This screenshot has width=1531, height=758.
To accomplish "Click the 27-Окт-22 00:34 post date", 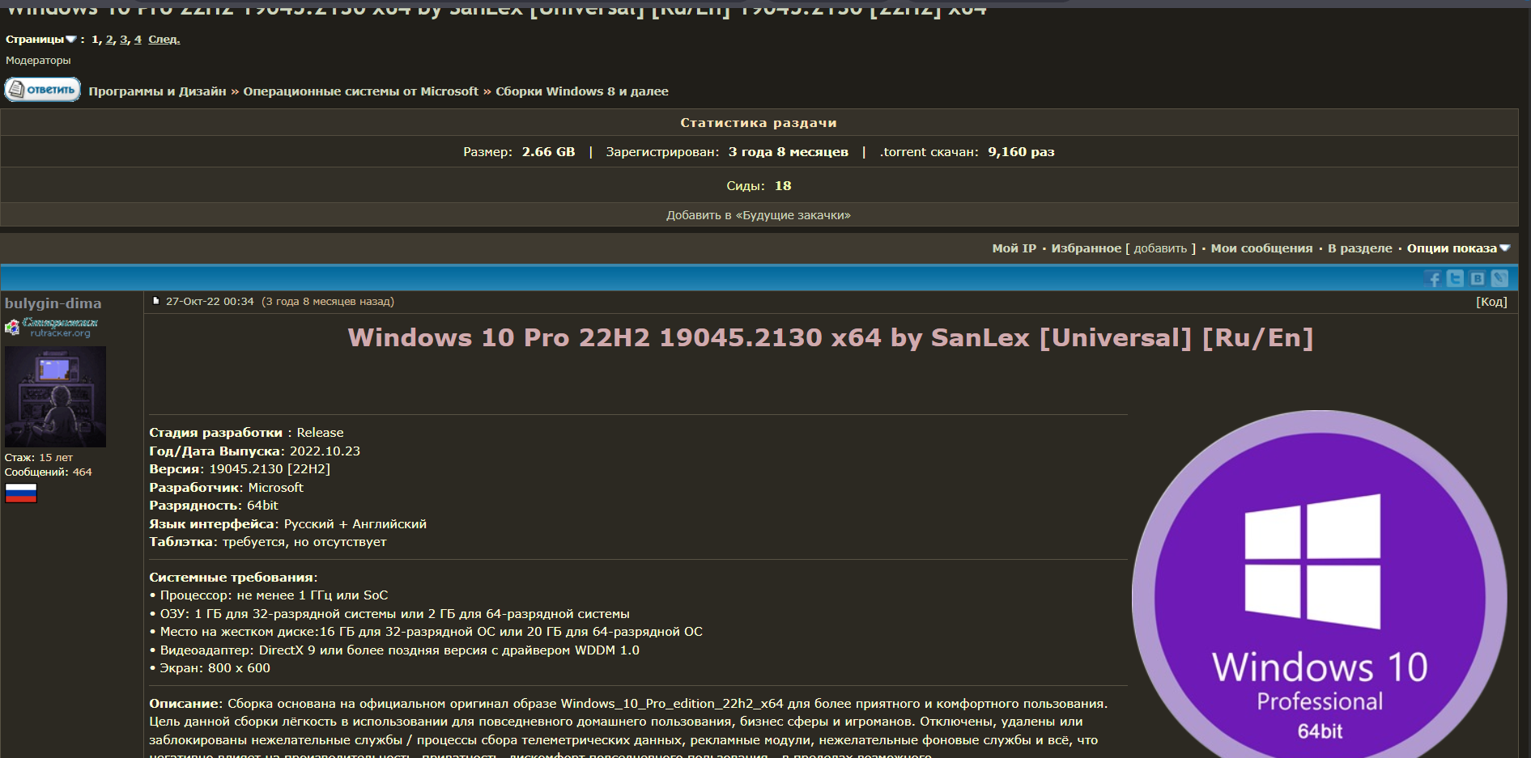I will point(210,301).
